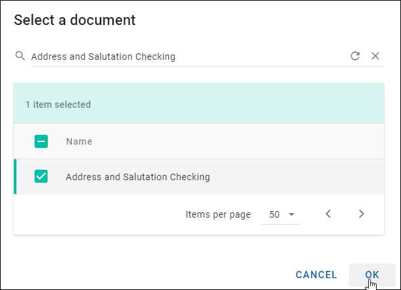401x290 pixels.
Task: Click the 'Select a document' dialog title
Action: point(74,20)
